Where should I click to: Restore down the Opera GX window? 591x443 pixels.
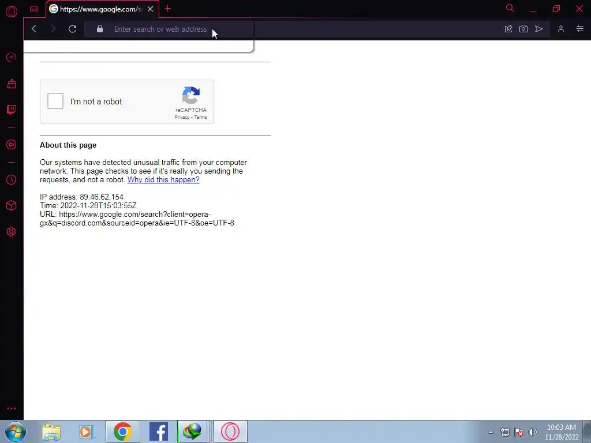pos(556,9)
